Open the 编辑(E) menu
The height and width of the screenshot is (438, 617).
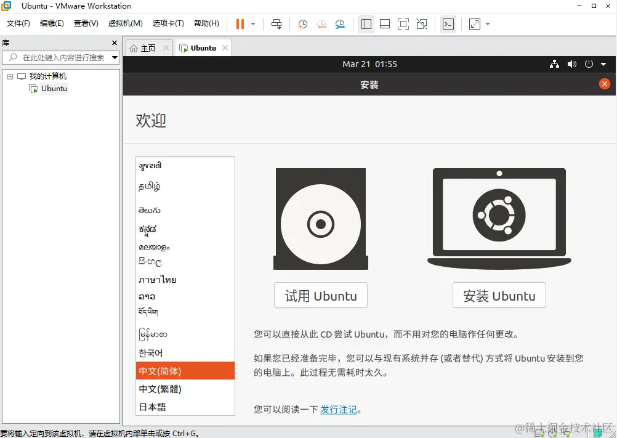coord(52,23)
